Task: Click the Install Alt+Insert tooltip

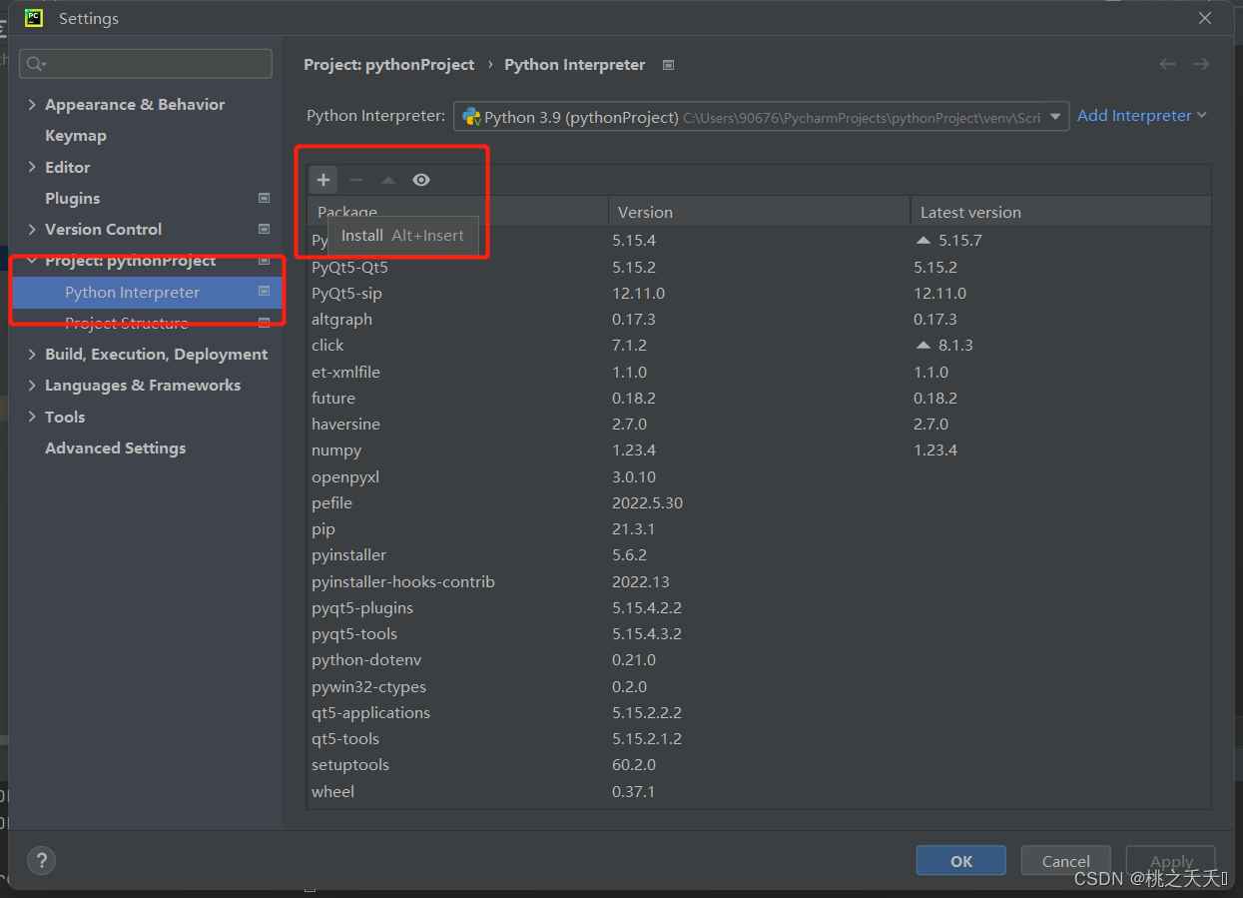Action: pos(403,236)
